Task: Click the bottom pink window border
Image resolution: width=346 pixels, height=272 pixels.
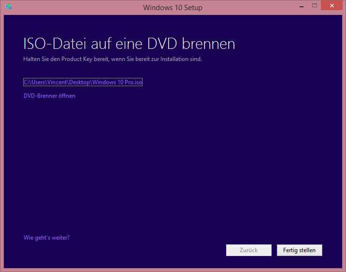Action: pyautogui.click(x=173, y=270)
